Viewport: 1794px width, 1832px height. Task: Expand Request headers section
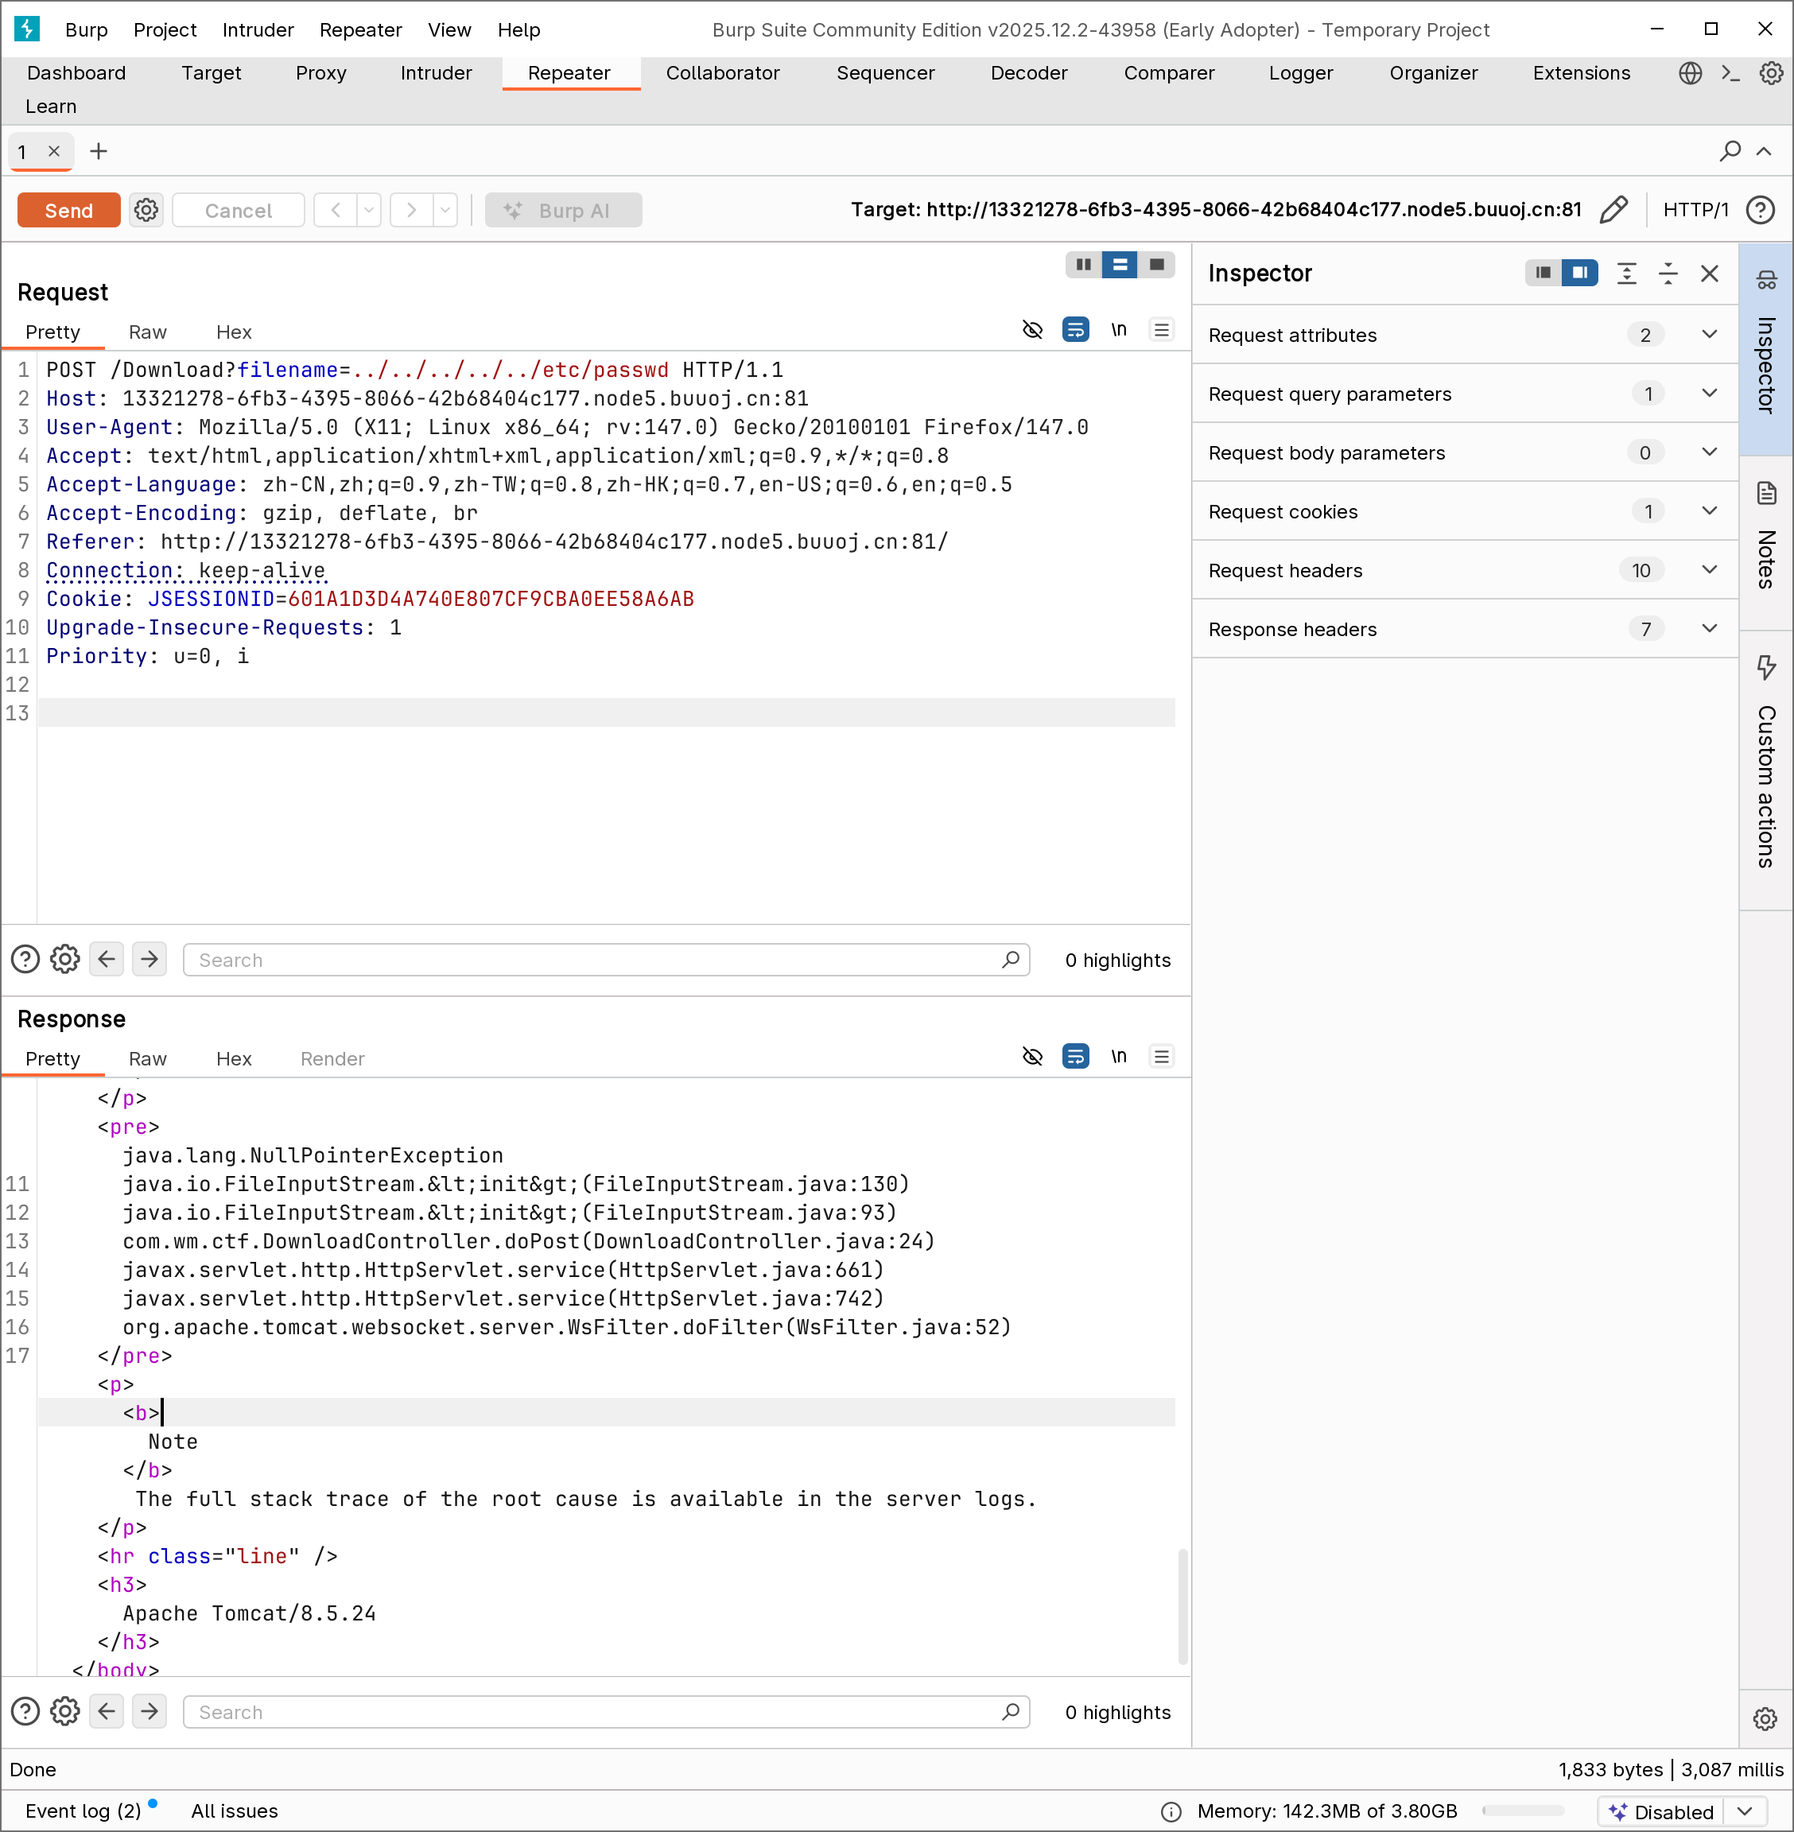point(1709,570)
